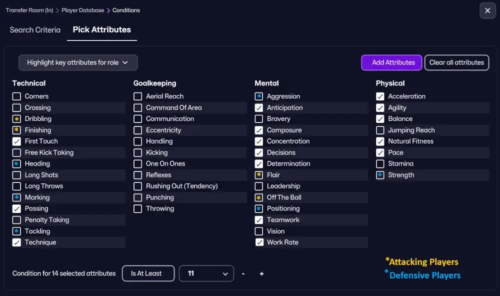Viewport: 500px width, 296px height.
Task: Toggle the starred Off The Ball checkbox
Action: [259, 197]
